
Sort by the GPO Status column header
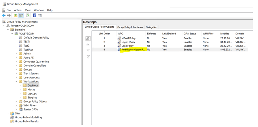[190, 34]
